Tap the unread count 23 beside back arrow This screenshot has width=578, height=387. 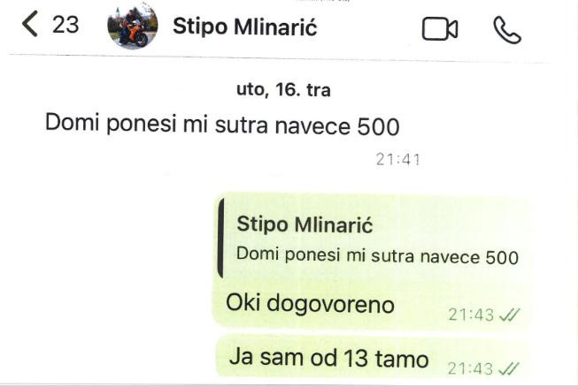(x=66, y=25)
